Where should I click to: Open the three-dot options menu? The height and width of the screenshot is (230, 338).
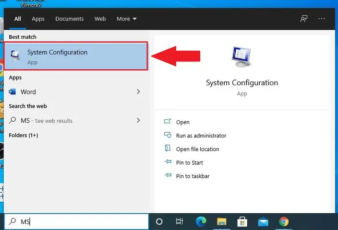coord(321,19)
